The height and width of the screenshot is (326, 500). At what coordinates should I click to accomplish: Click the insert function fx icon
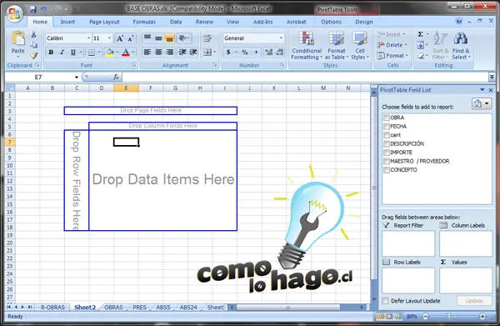pyautogui.click(x=116, y=77)
